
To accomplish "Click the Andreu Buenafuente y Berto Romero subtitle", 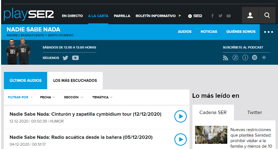I will pos(40,35).
